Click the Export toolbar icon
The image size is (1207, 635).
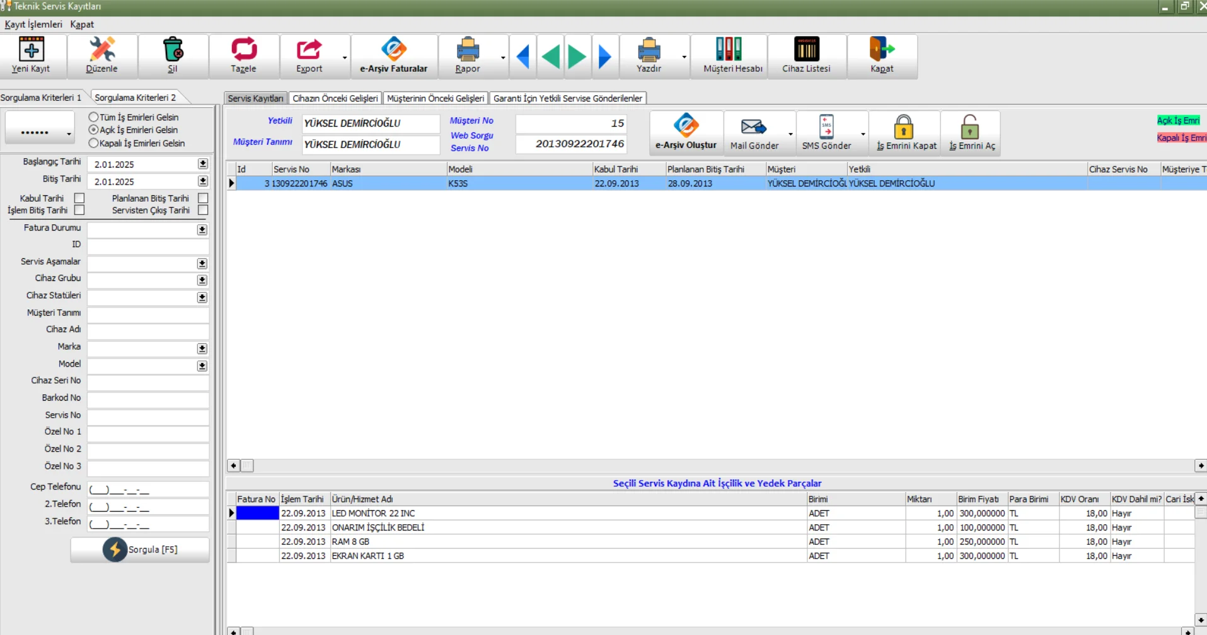(x=309, y=49)
